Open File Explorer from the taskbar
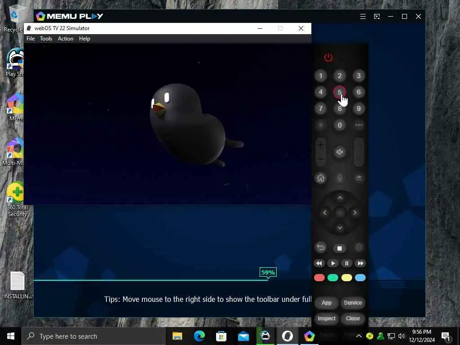The width and height of the screenshot is (460, 345). (x=177, y=336)
